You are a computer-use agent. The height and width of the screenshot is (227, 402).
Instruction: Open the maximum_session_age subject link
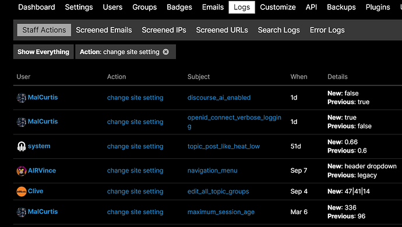pos(221,212)
